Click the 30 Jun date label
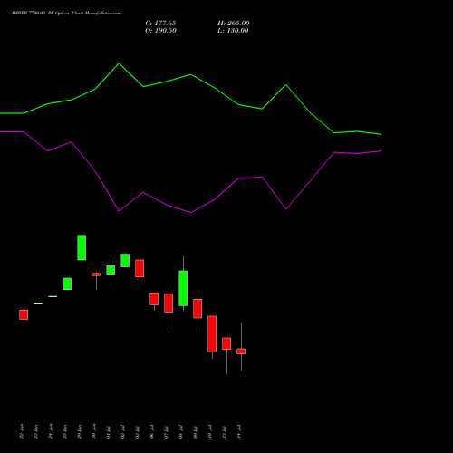This screenshot has height=453, width=453. pos(94,431)
